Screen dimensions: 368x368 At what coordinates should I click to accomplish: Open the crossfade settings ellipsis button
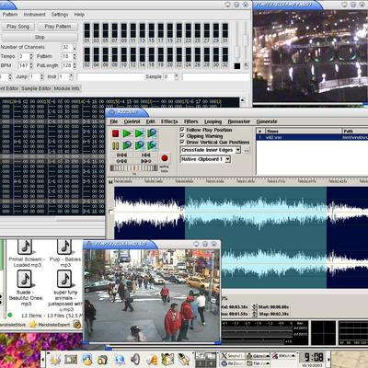[247, 150]
